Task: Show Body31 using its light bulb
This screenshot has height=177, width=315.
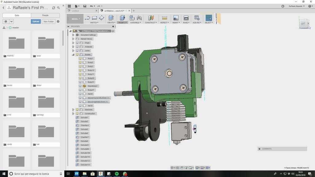Action: 80,82
